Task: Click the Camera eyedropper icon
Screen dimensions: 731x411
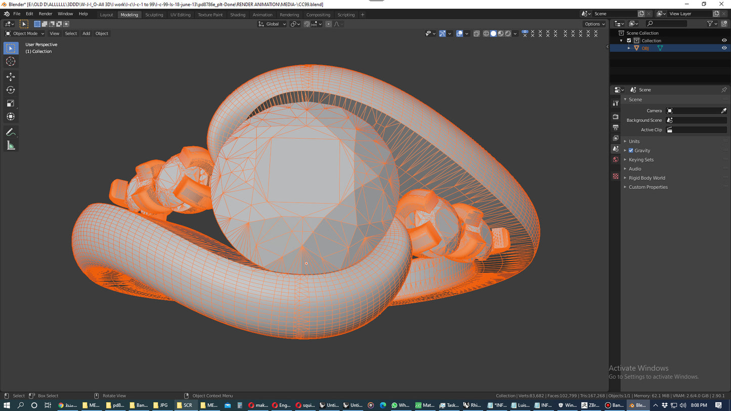Action: (723, 111)
